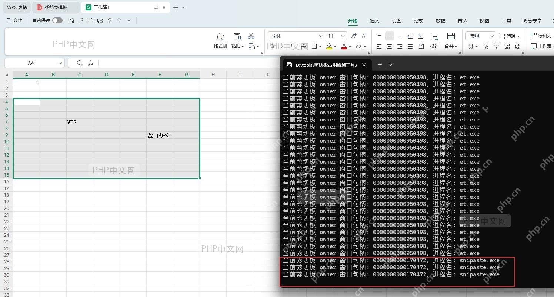Toggle Center horizontal alignment
This screenshot has height=297, width=554.
coord(389,46)
